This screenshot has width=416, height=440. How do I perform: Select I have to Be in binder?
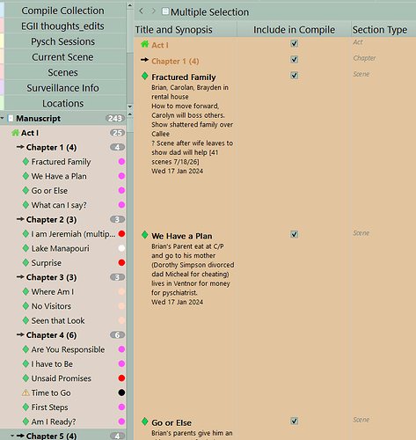coord(52,363)
